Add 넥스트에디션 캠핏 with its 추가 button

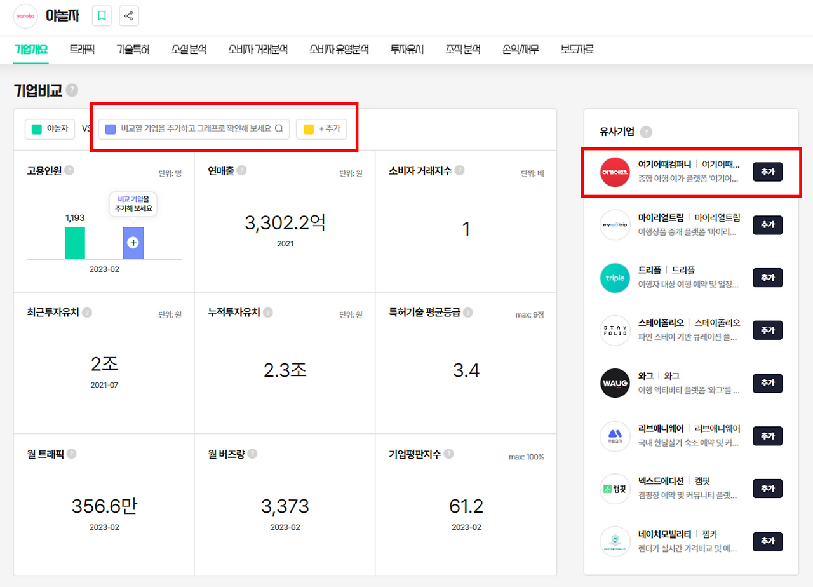click(x=767, y=489)
